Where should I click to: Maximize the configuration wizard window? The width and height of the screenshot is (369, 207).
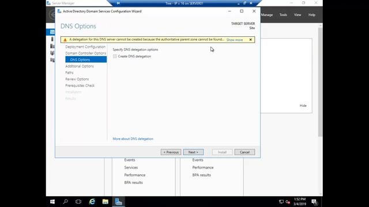tap(242, 11)
